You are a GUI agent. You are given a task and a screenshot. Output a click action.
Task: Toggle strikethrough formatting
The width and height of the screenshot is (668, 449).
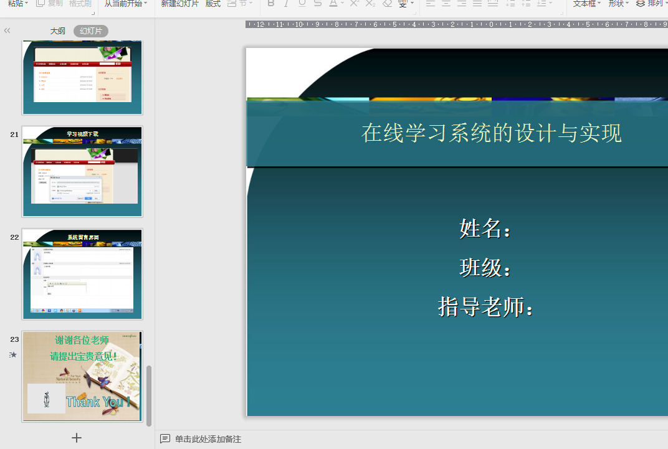(x=317, y=3)
